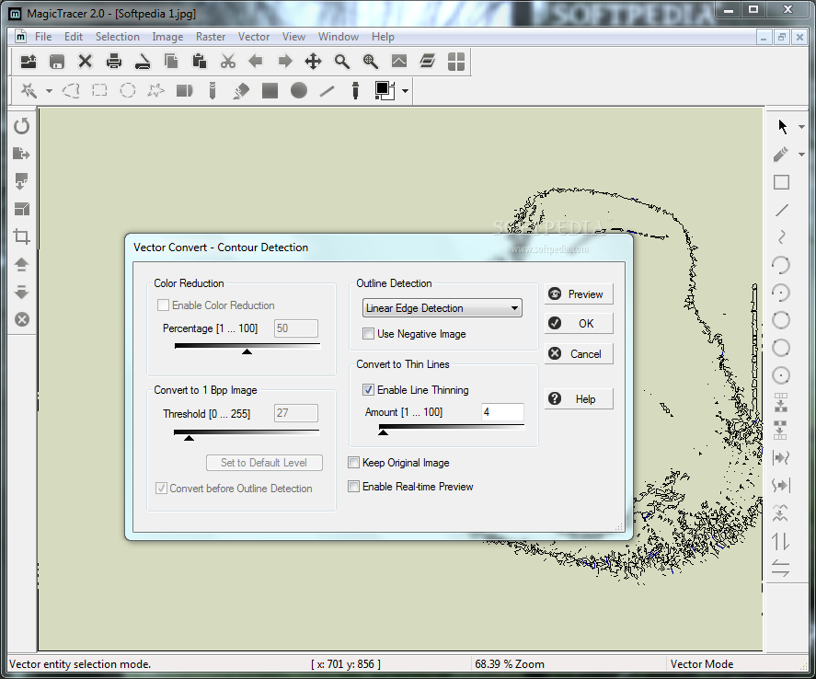Click the paste clipboard icon
Screen dimensions: 816x679
(200, 62)
